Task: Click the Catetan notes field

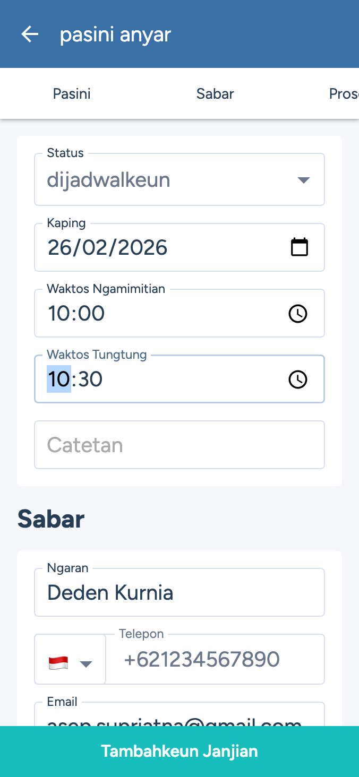Action: point(179,445)
